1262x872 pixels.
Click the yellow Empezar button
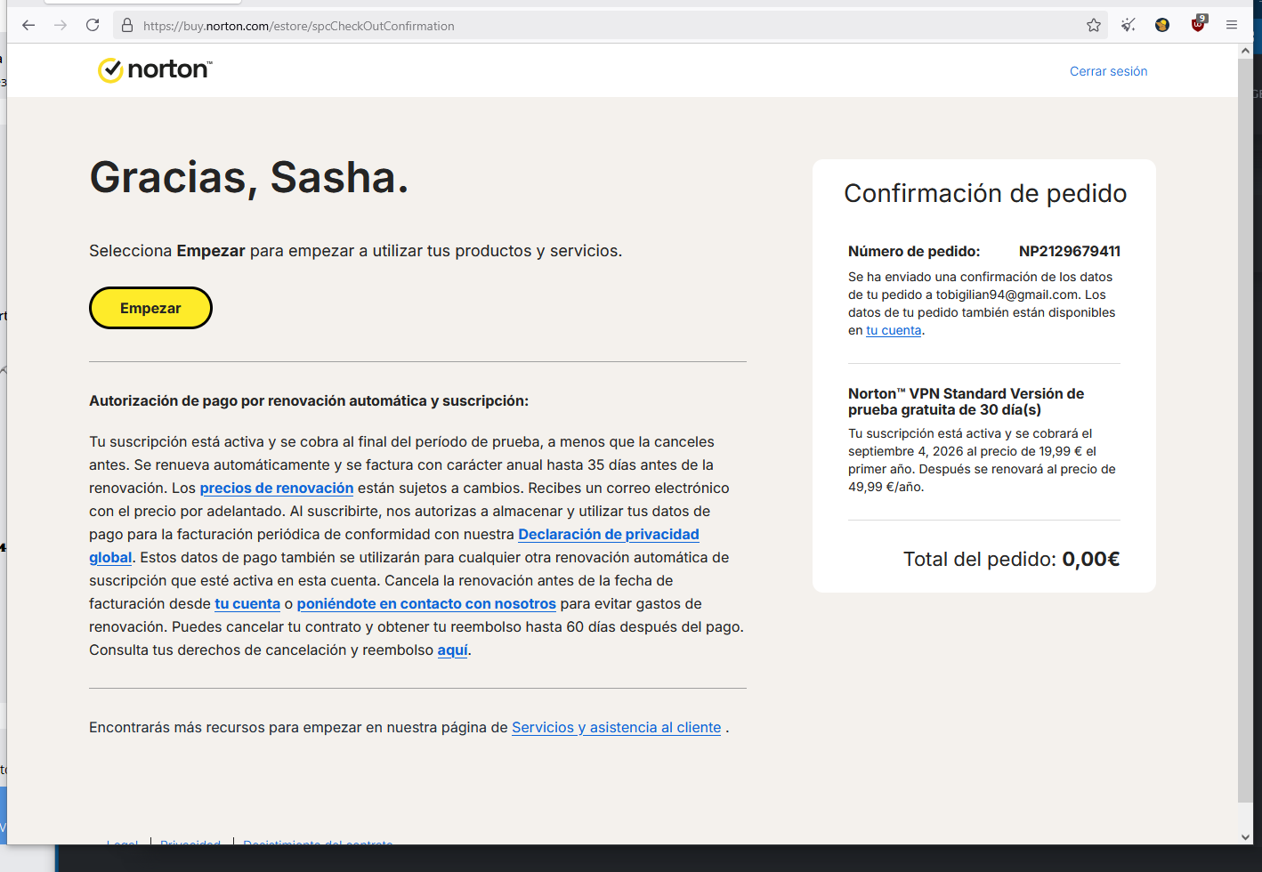pos(150,308)
